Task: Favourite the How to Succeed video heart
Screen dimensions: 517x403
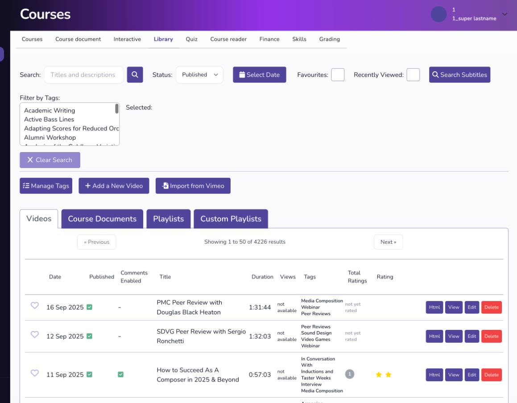Action: (x=35, y=373)
